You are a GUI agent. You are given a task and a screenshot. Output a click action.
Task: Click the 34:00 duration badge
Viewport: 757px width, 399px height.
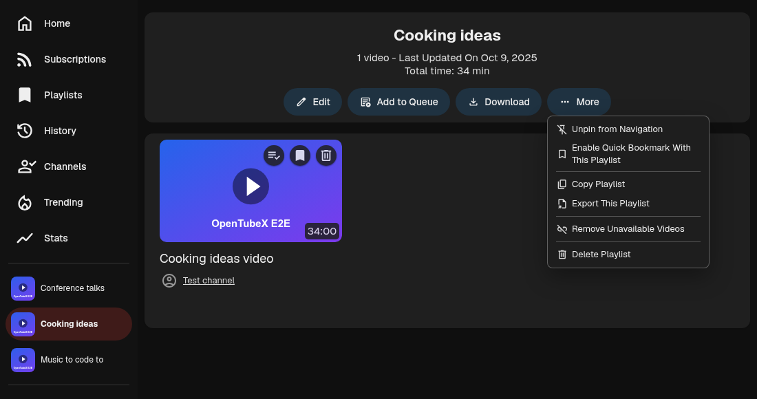(322, 231)
